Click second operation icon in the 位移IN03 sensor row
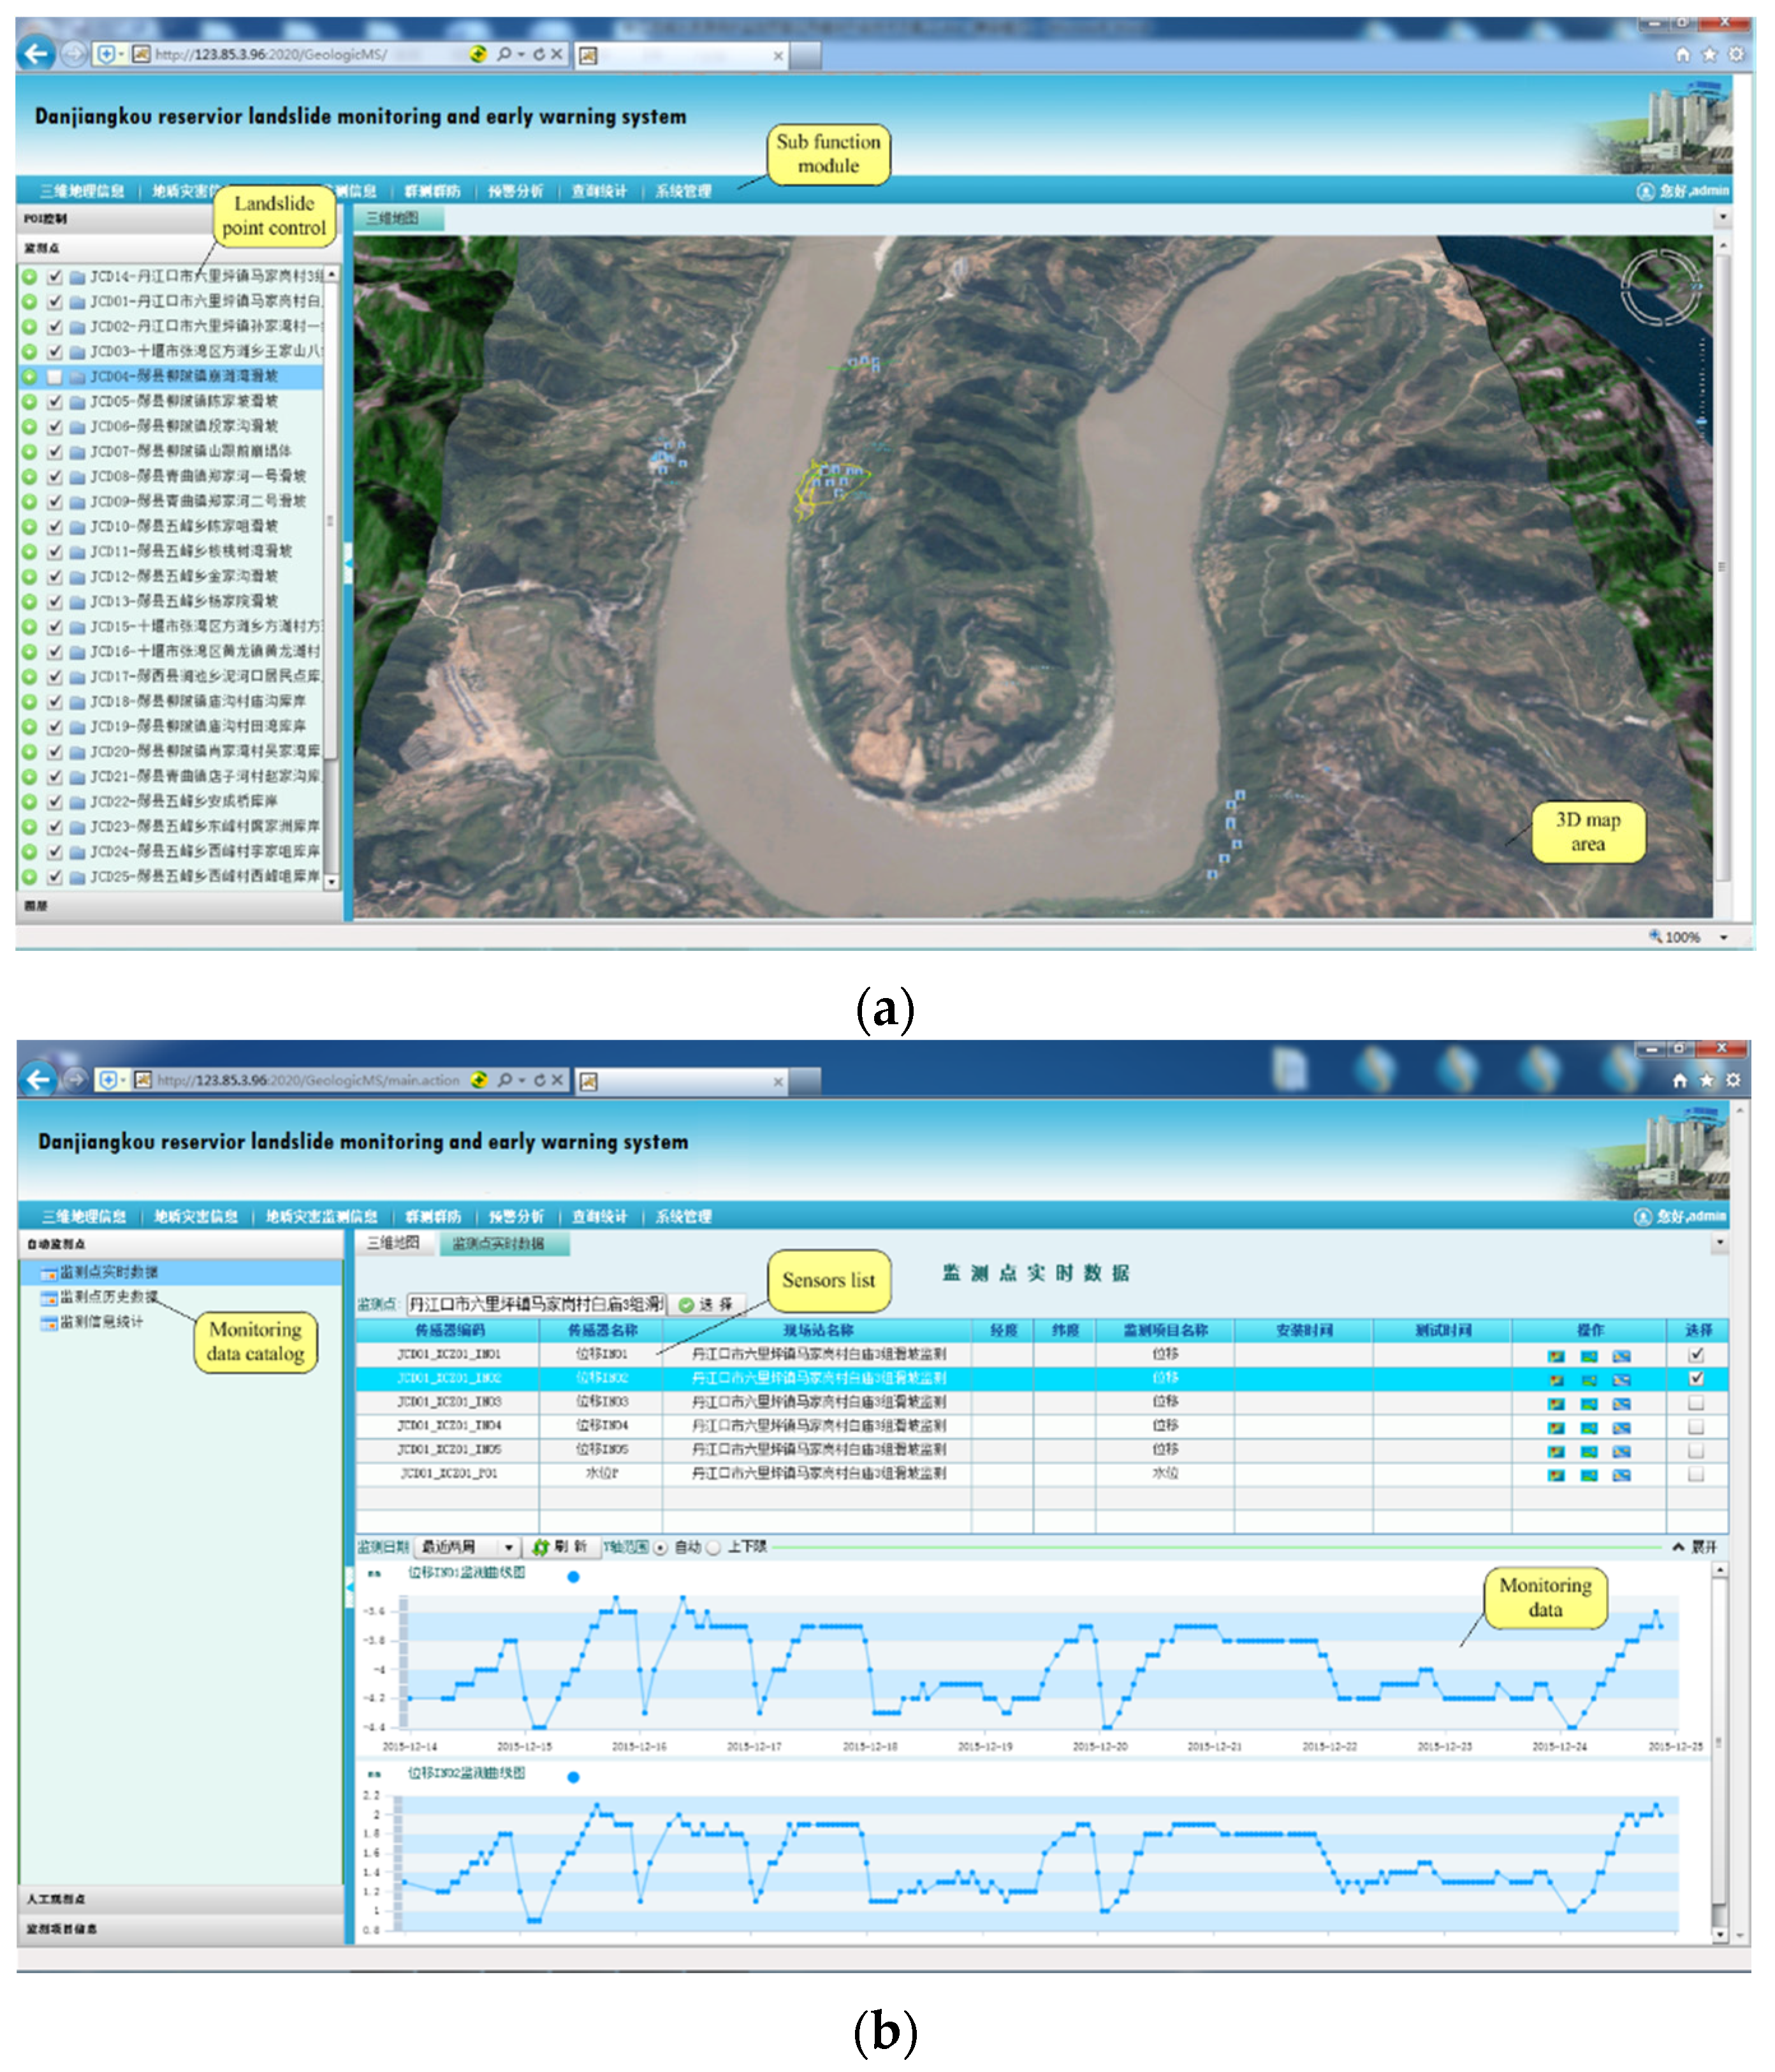Viewport: 1775px width, 2072px height. click(1588, 1404)
